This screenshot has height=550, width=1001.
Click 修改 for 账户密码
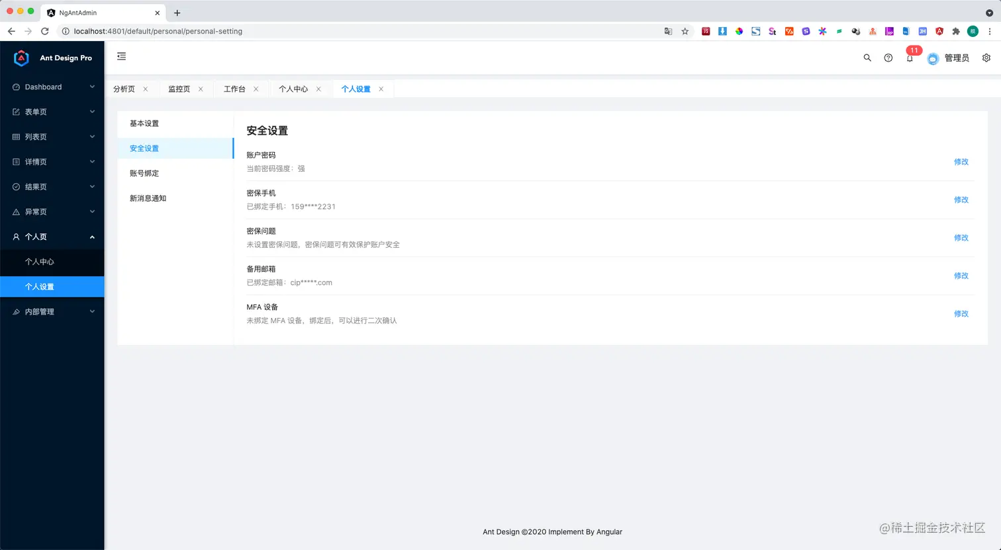coord(961,162)
